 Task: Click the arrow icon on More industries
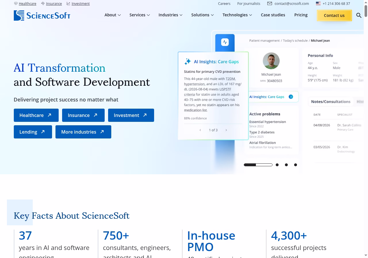(102, 132)
